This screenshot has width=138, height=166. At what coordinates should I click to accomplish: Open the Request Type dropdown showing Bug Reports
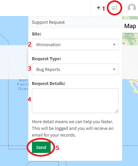point(75,69)
